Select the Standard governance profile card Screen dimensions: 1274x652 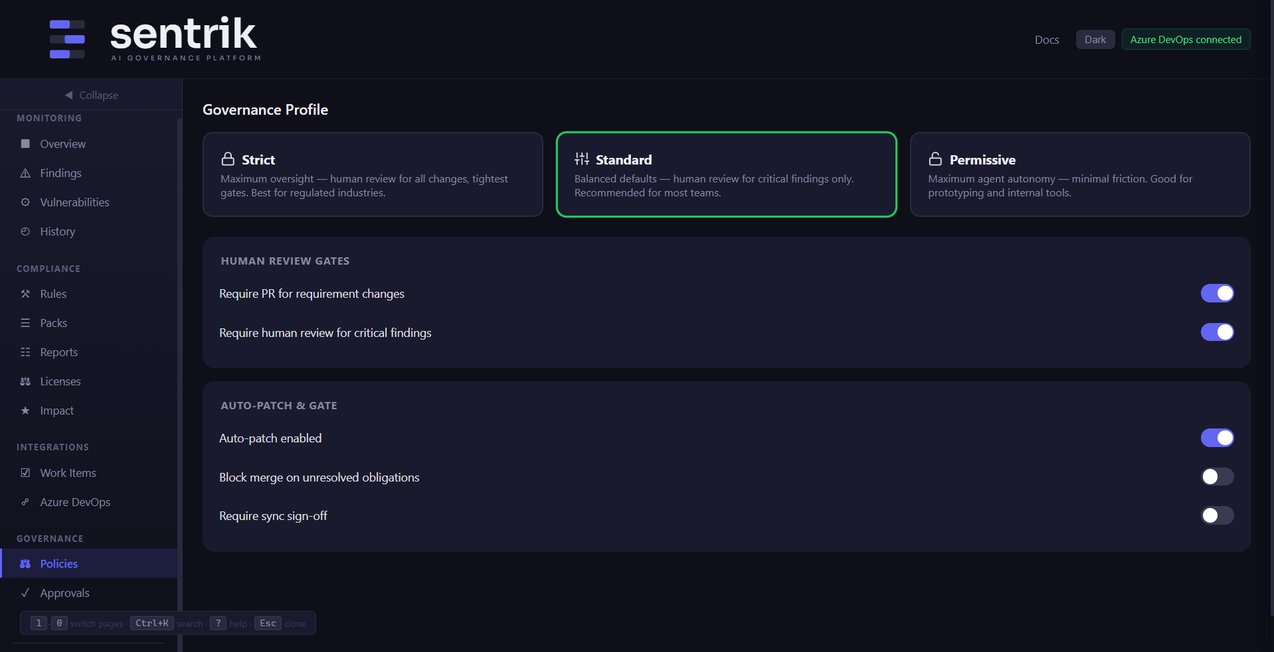pos(727,174)
